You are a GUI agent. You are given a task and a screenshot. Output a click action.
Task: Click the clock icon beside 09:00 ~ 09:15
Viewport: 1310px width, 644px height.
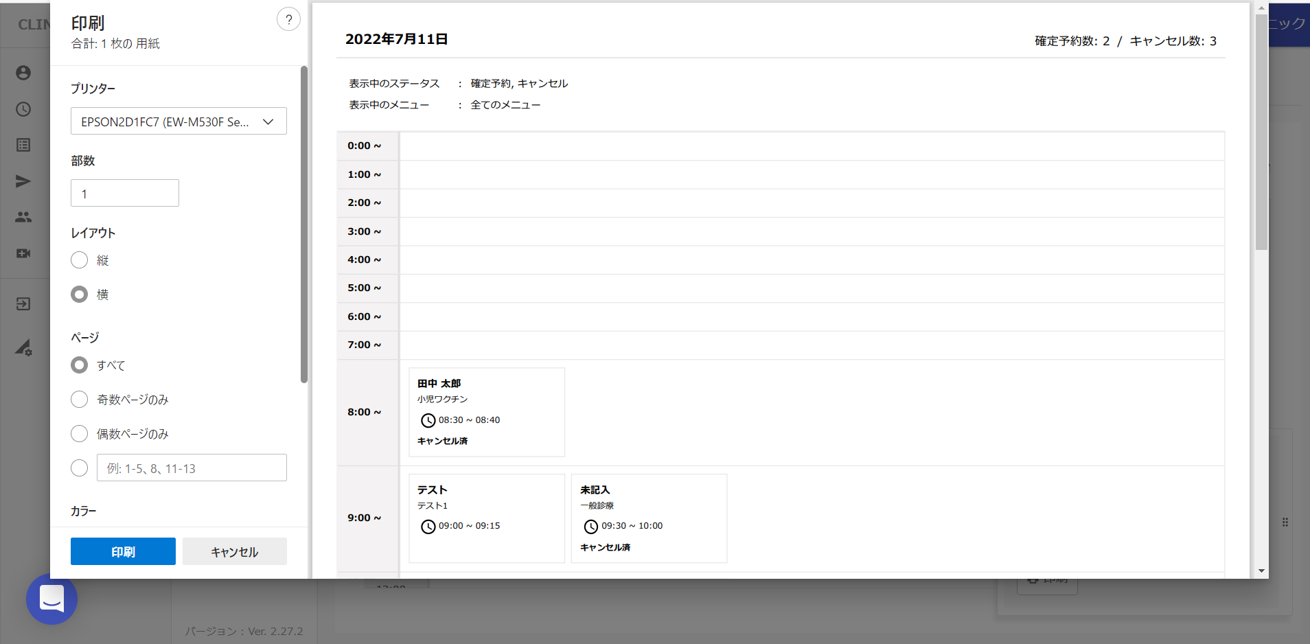tap(428, 527)
